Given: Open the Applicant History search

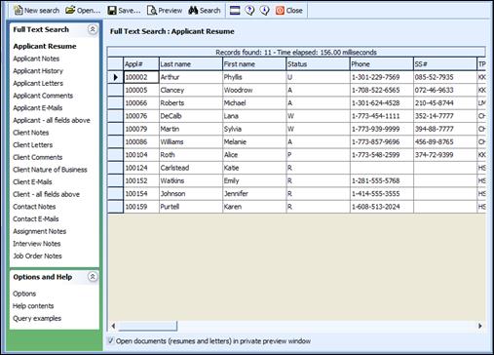Looking at the screenshot, I should coord(38,71).
